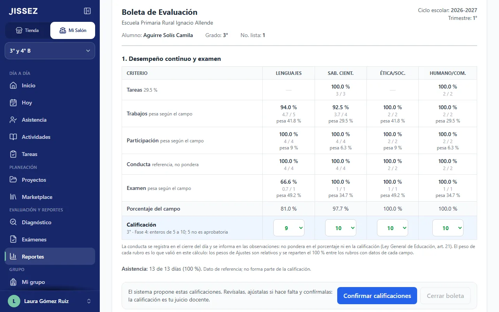Click the LENGUAJES column header

(288, 73)
